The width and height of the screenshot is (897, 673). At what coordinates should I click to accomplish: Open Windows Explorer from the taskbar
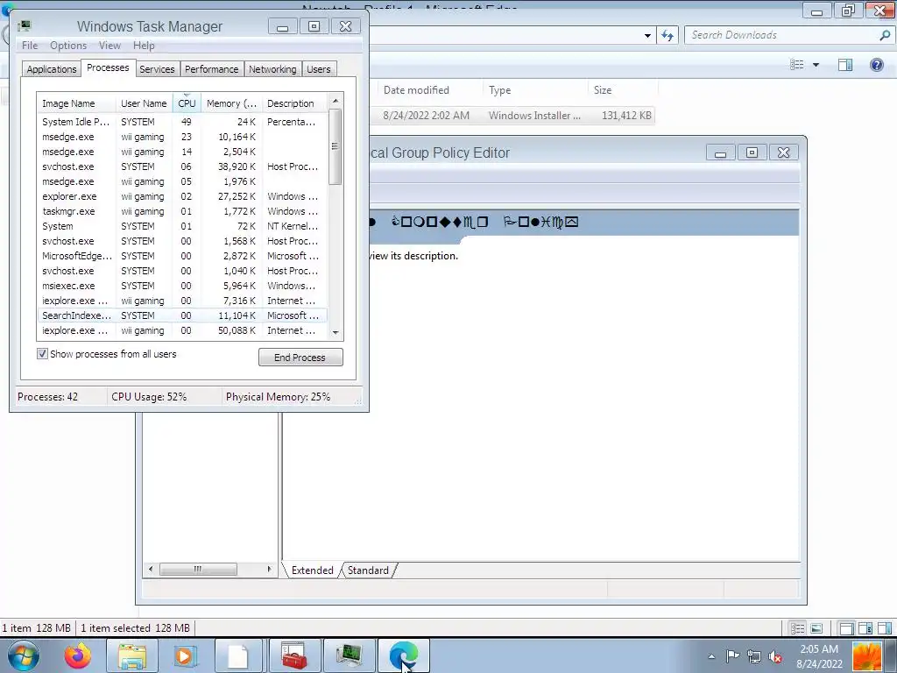click(132, 655)
